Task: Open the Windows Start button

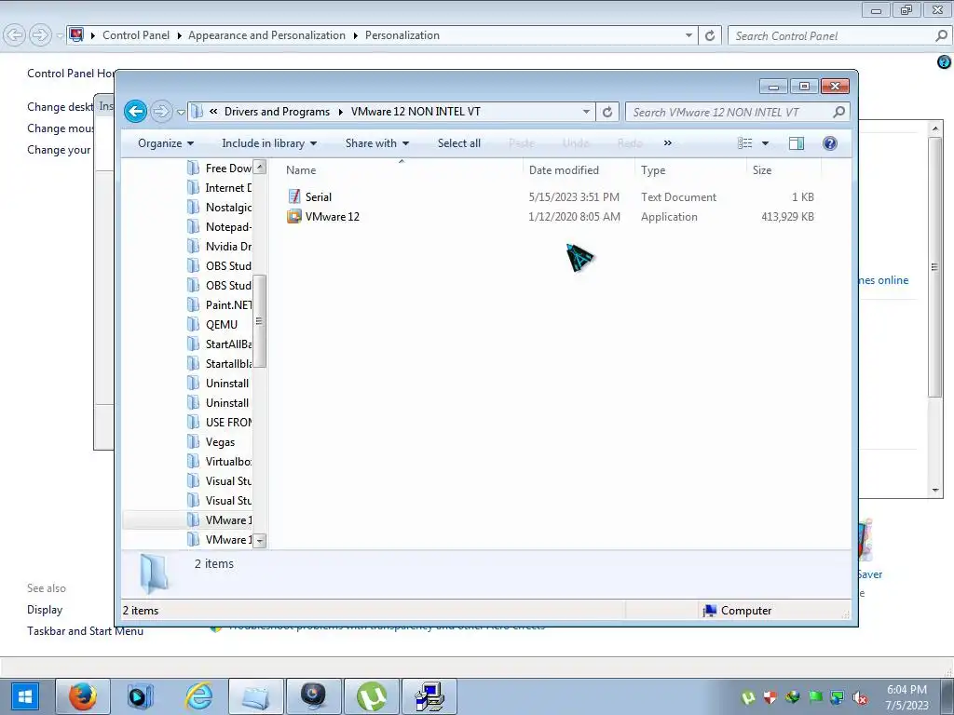Action: point(25,696)
